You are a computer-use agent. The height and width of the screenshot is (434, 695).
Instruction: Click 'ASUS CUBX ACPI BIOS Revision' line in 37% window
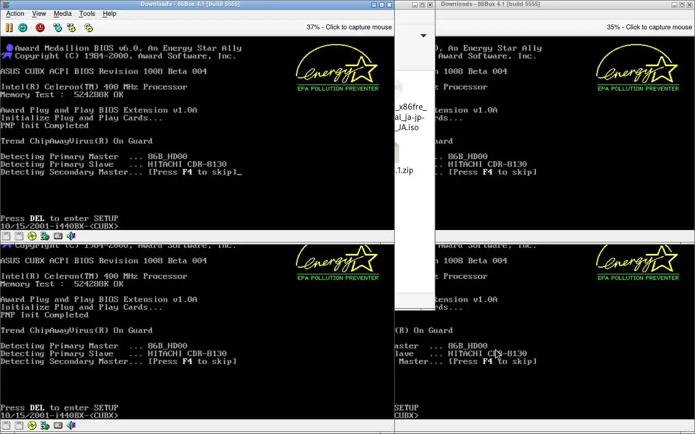click(x=104, y=71)
